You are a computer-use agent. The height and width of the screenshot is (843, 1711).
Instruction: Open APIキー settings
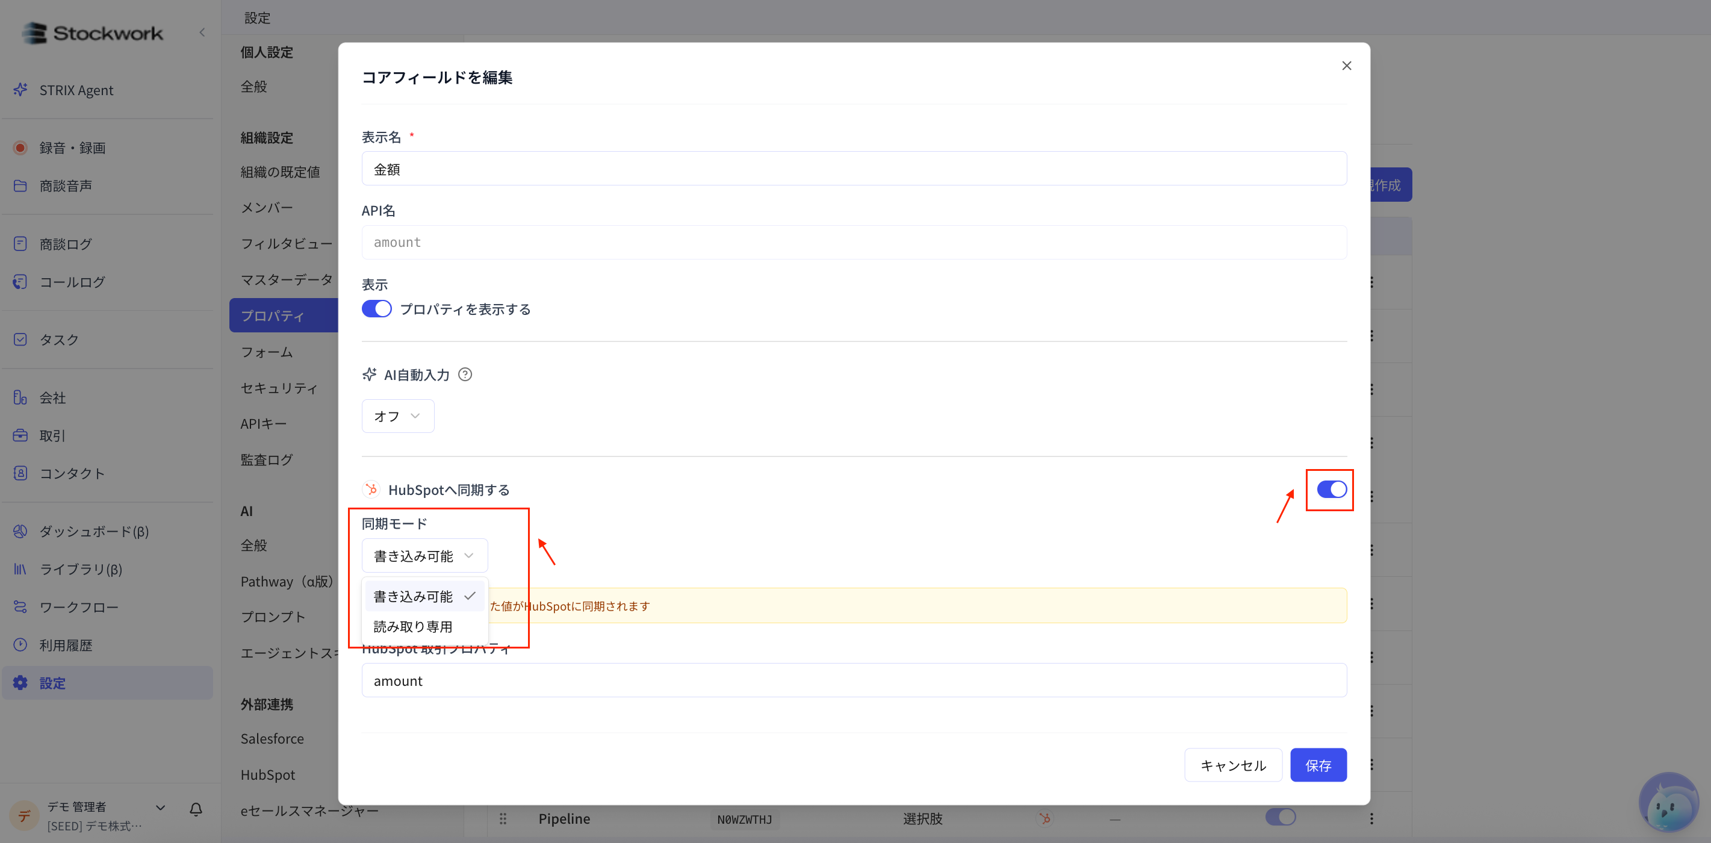pyautogui.click(x=263, y=423)
